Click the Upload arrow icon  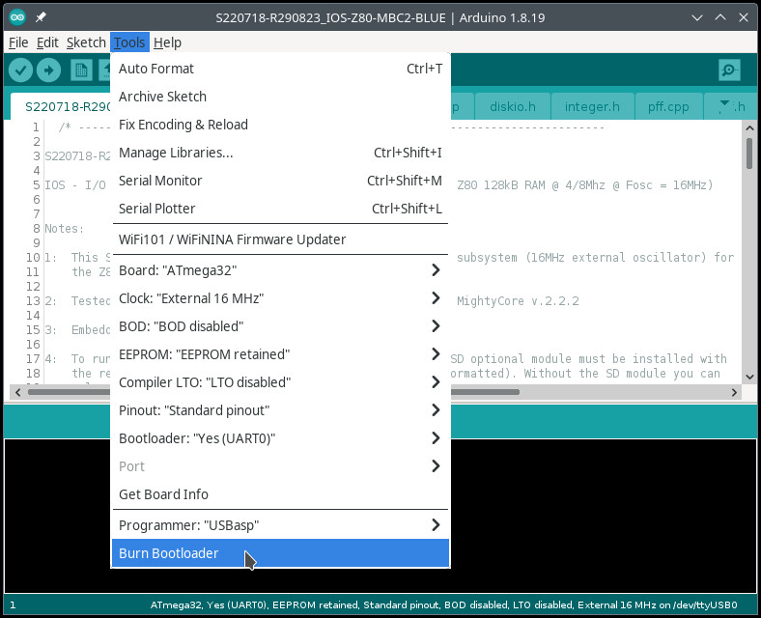(48, 70)
